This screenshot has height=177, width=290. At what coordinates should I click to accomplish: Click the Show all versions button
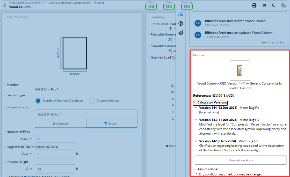pos(241,160)
